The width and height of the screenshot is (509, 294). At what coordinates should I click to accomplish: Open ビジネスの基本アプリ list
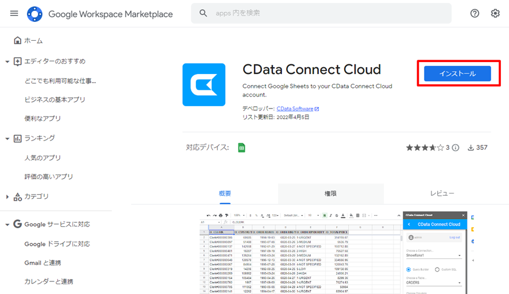55,99
